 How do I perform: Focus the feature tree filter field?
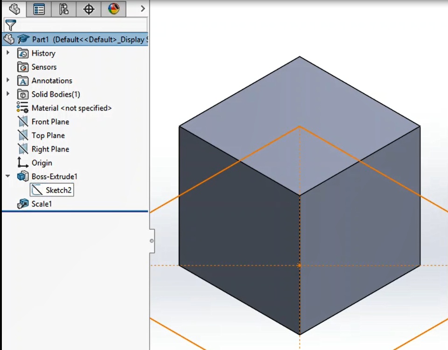pos(76,25)
